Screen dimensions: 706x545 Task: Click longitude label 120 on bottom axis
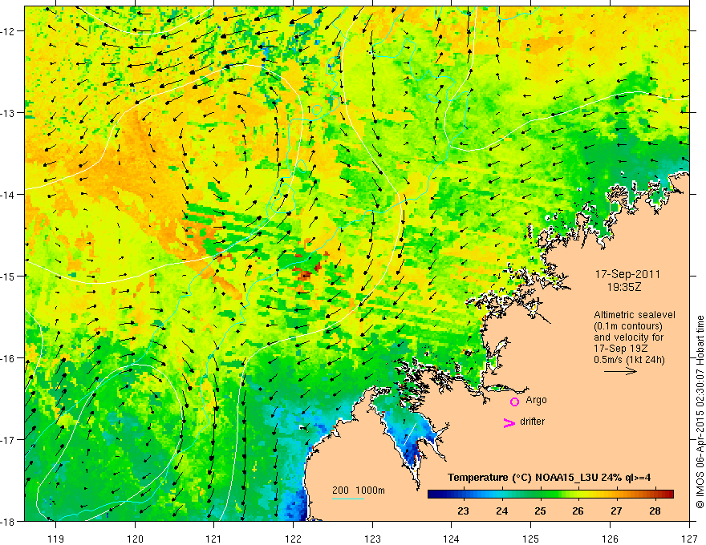coord(135,539)
